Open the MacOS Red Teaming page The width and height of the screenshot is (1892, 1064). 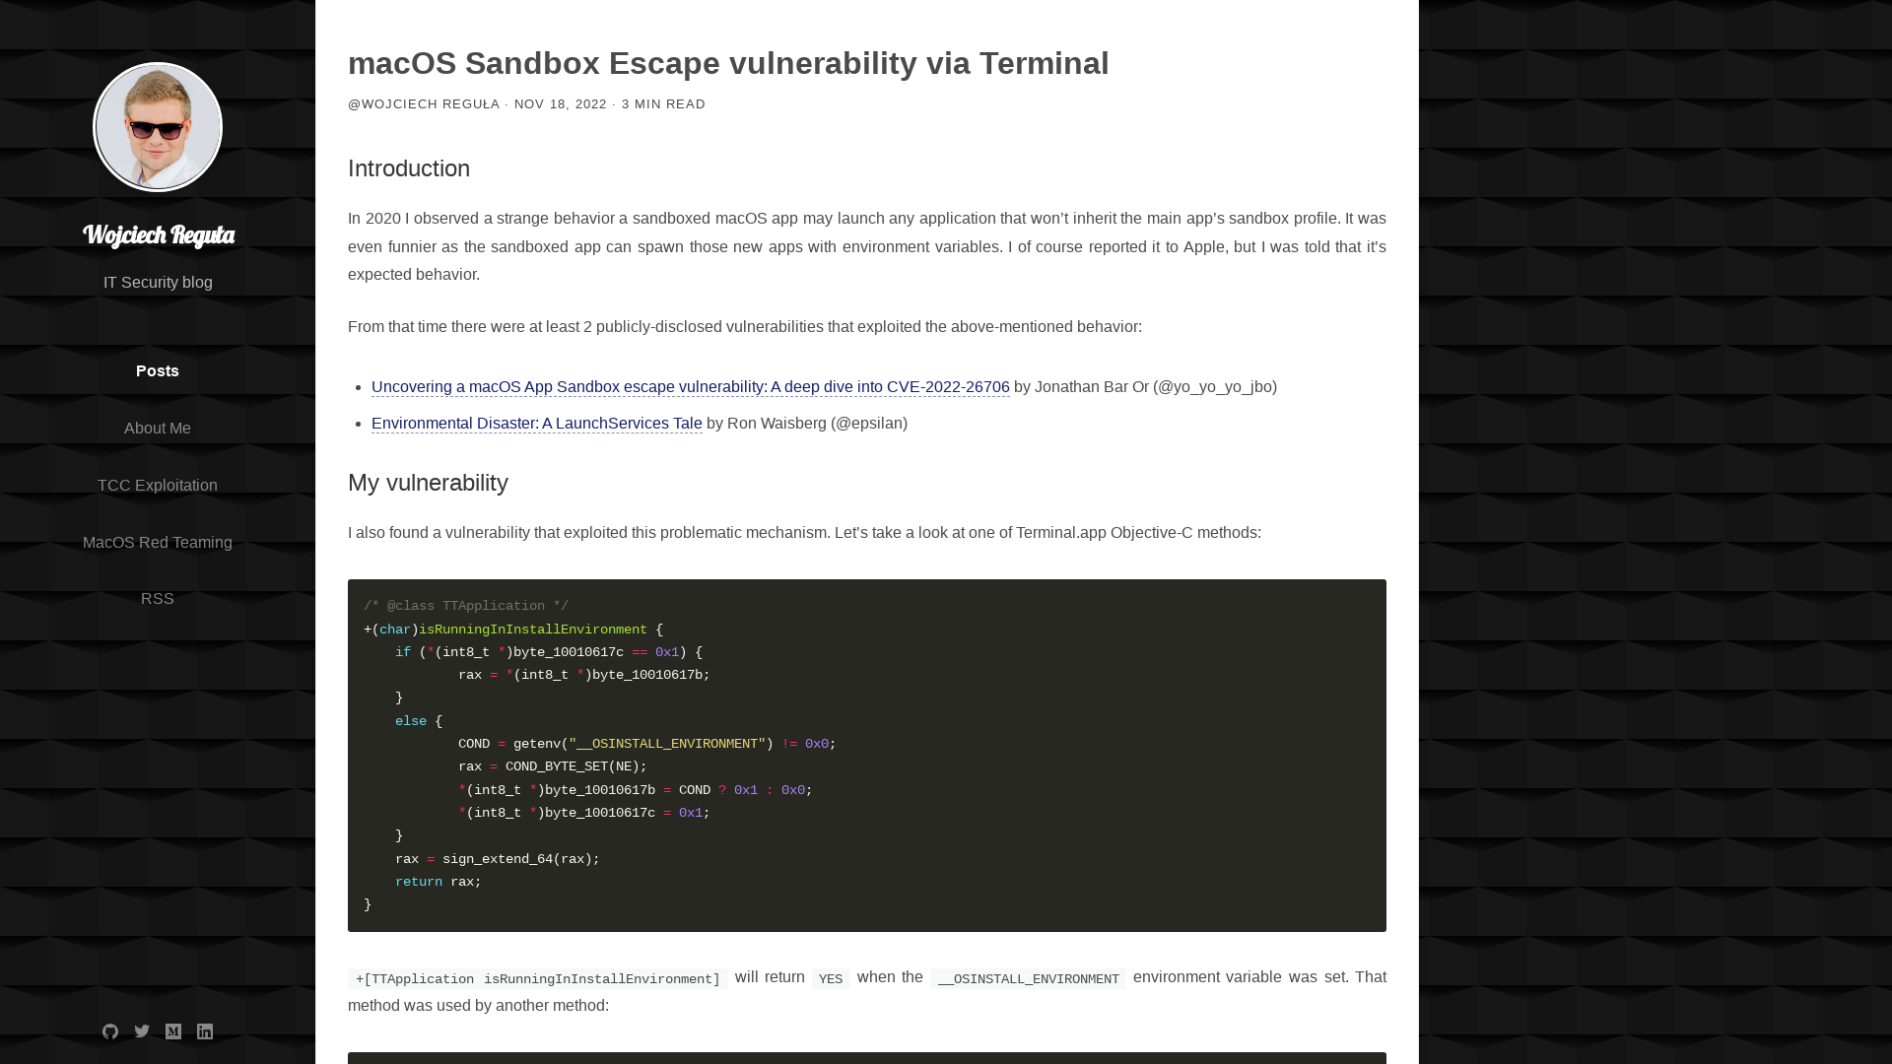click(x=158, y=542)
